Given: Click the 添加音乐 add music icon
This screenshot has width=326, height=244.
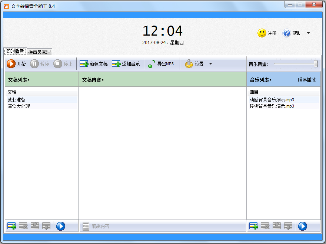Looking at the screenshot, I should coord(116,64).
